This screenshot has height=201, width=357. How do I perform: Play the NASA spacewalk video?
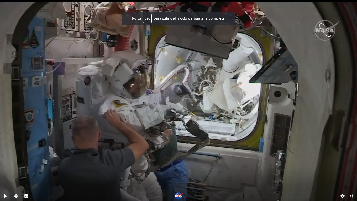click(5, 196)
